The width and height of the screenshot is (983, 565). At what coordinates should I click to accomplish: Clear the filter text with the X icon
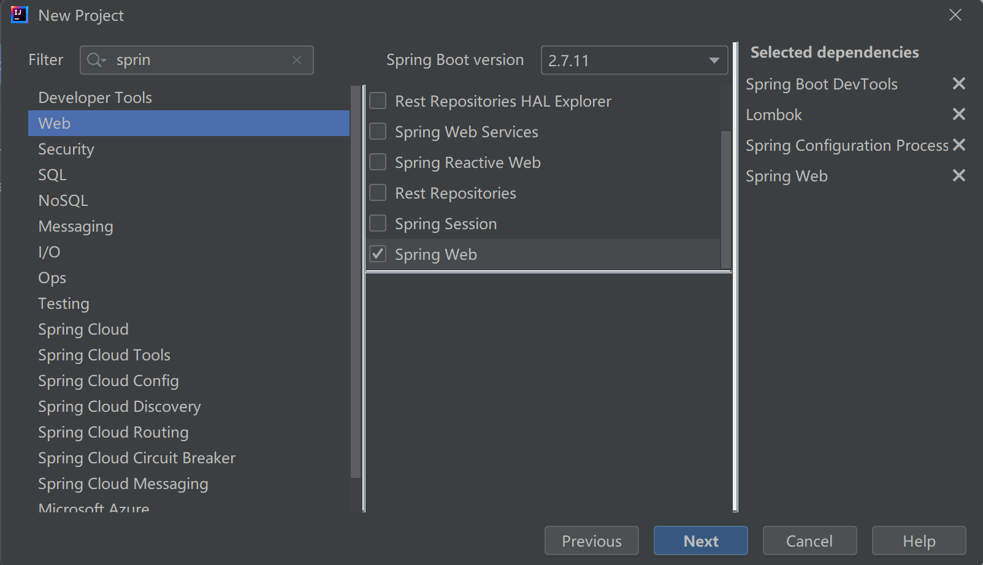[297, 60]
